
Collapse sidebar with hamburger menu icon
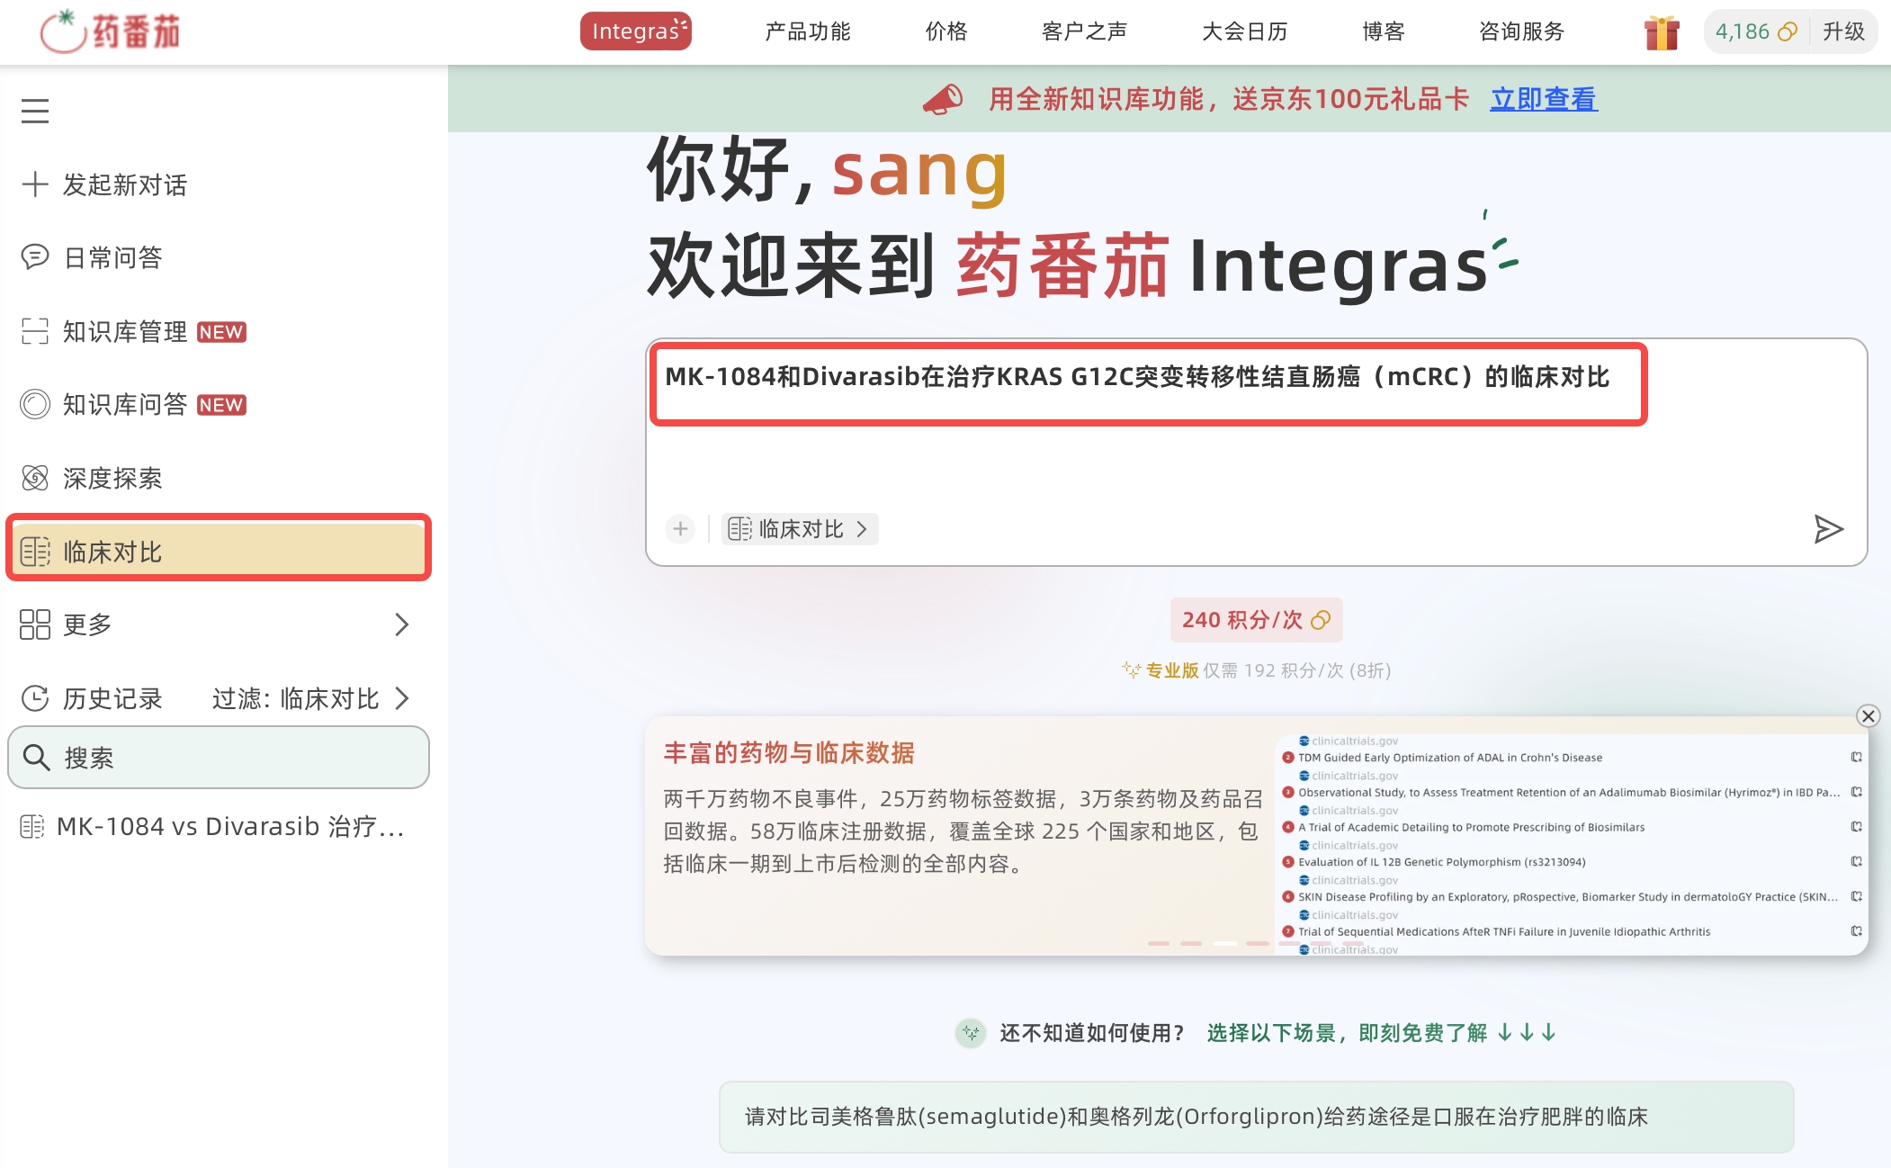click(x=35, y=111)
